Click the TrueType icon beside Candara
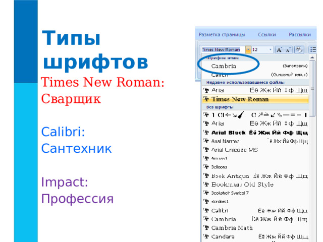 206,236
